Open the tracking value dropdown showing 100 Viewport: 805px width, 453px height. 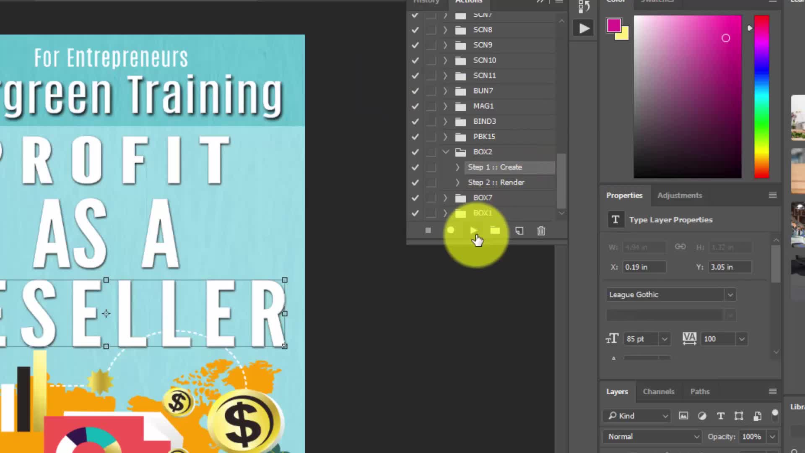pyautogui.click(x=741, y=339)
